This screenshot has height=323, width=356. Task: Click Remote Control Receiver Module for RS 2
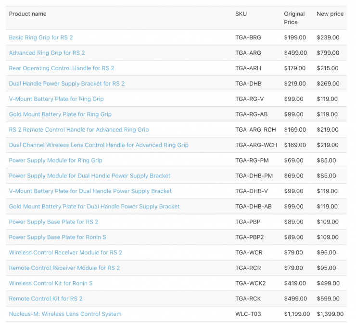pos(64,268)
